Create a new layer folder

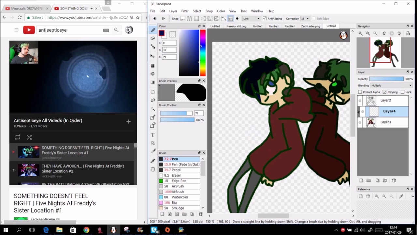coord(368,180)
